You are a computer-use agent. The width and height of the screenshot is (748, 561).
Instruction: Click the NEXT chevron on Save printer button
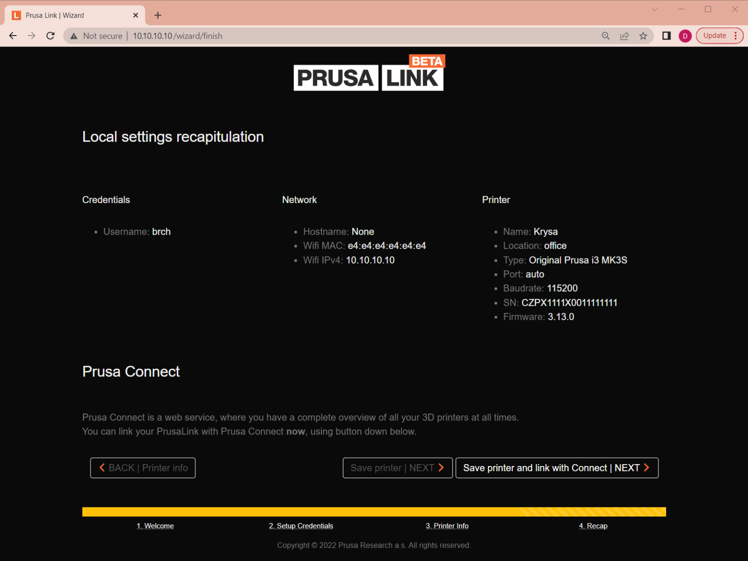pyautogui.click(x=441, y=467)
